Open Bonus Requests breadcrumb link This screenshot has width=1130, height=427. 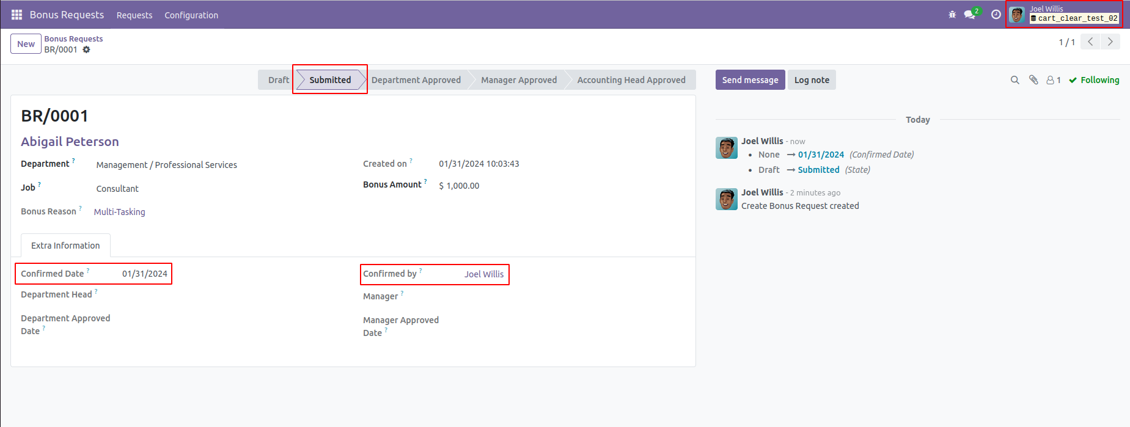pos(73,38)
